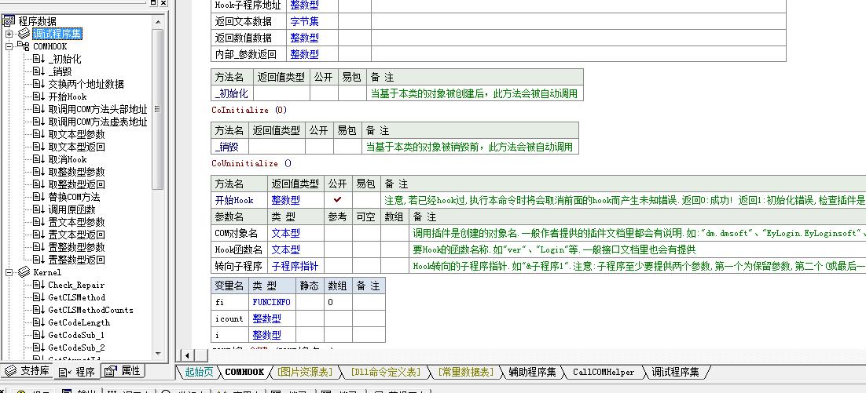The image size is (866, 393).
Task: Select GetCLSMethod in the Kernel tree
Action: 77,297
